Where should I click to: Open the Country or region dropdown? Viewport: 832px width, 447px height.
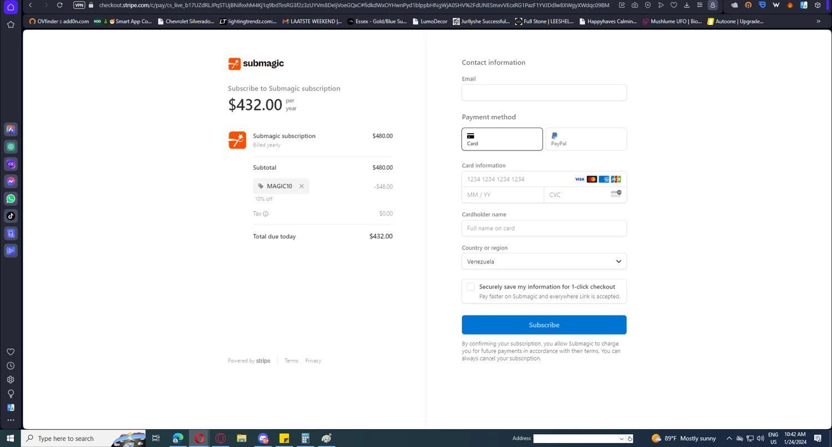coord(544,262)
